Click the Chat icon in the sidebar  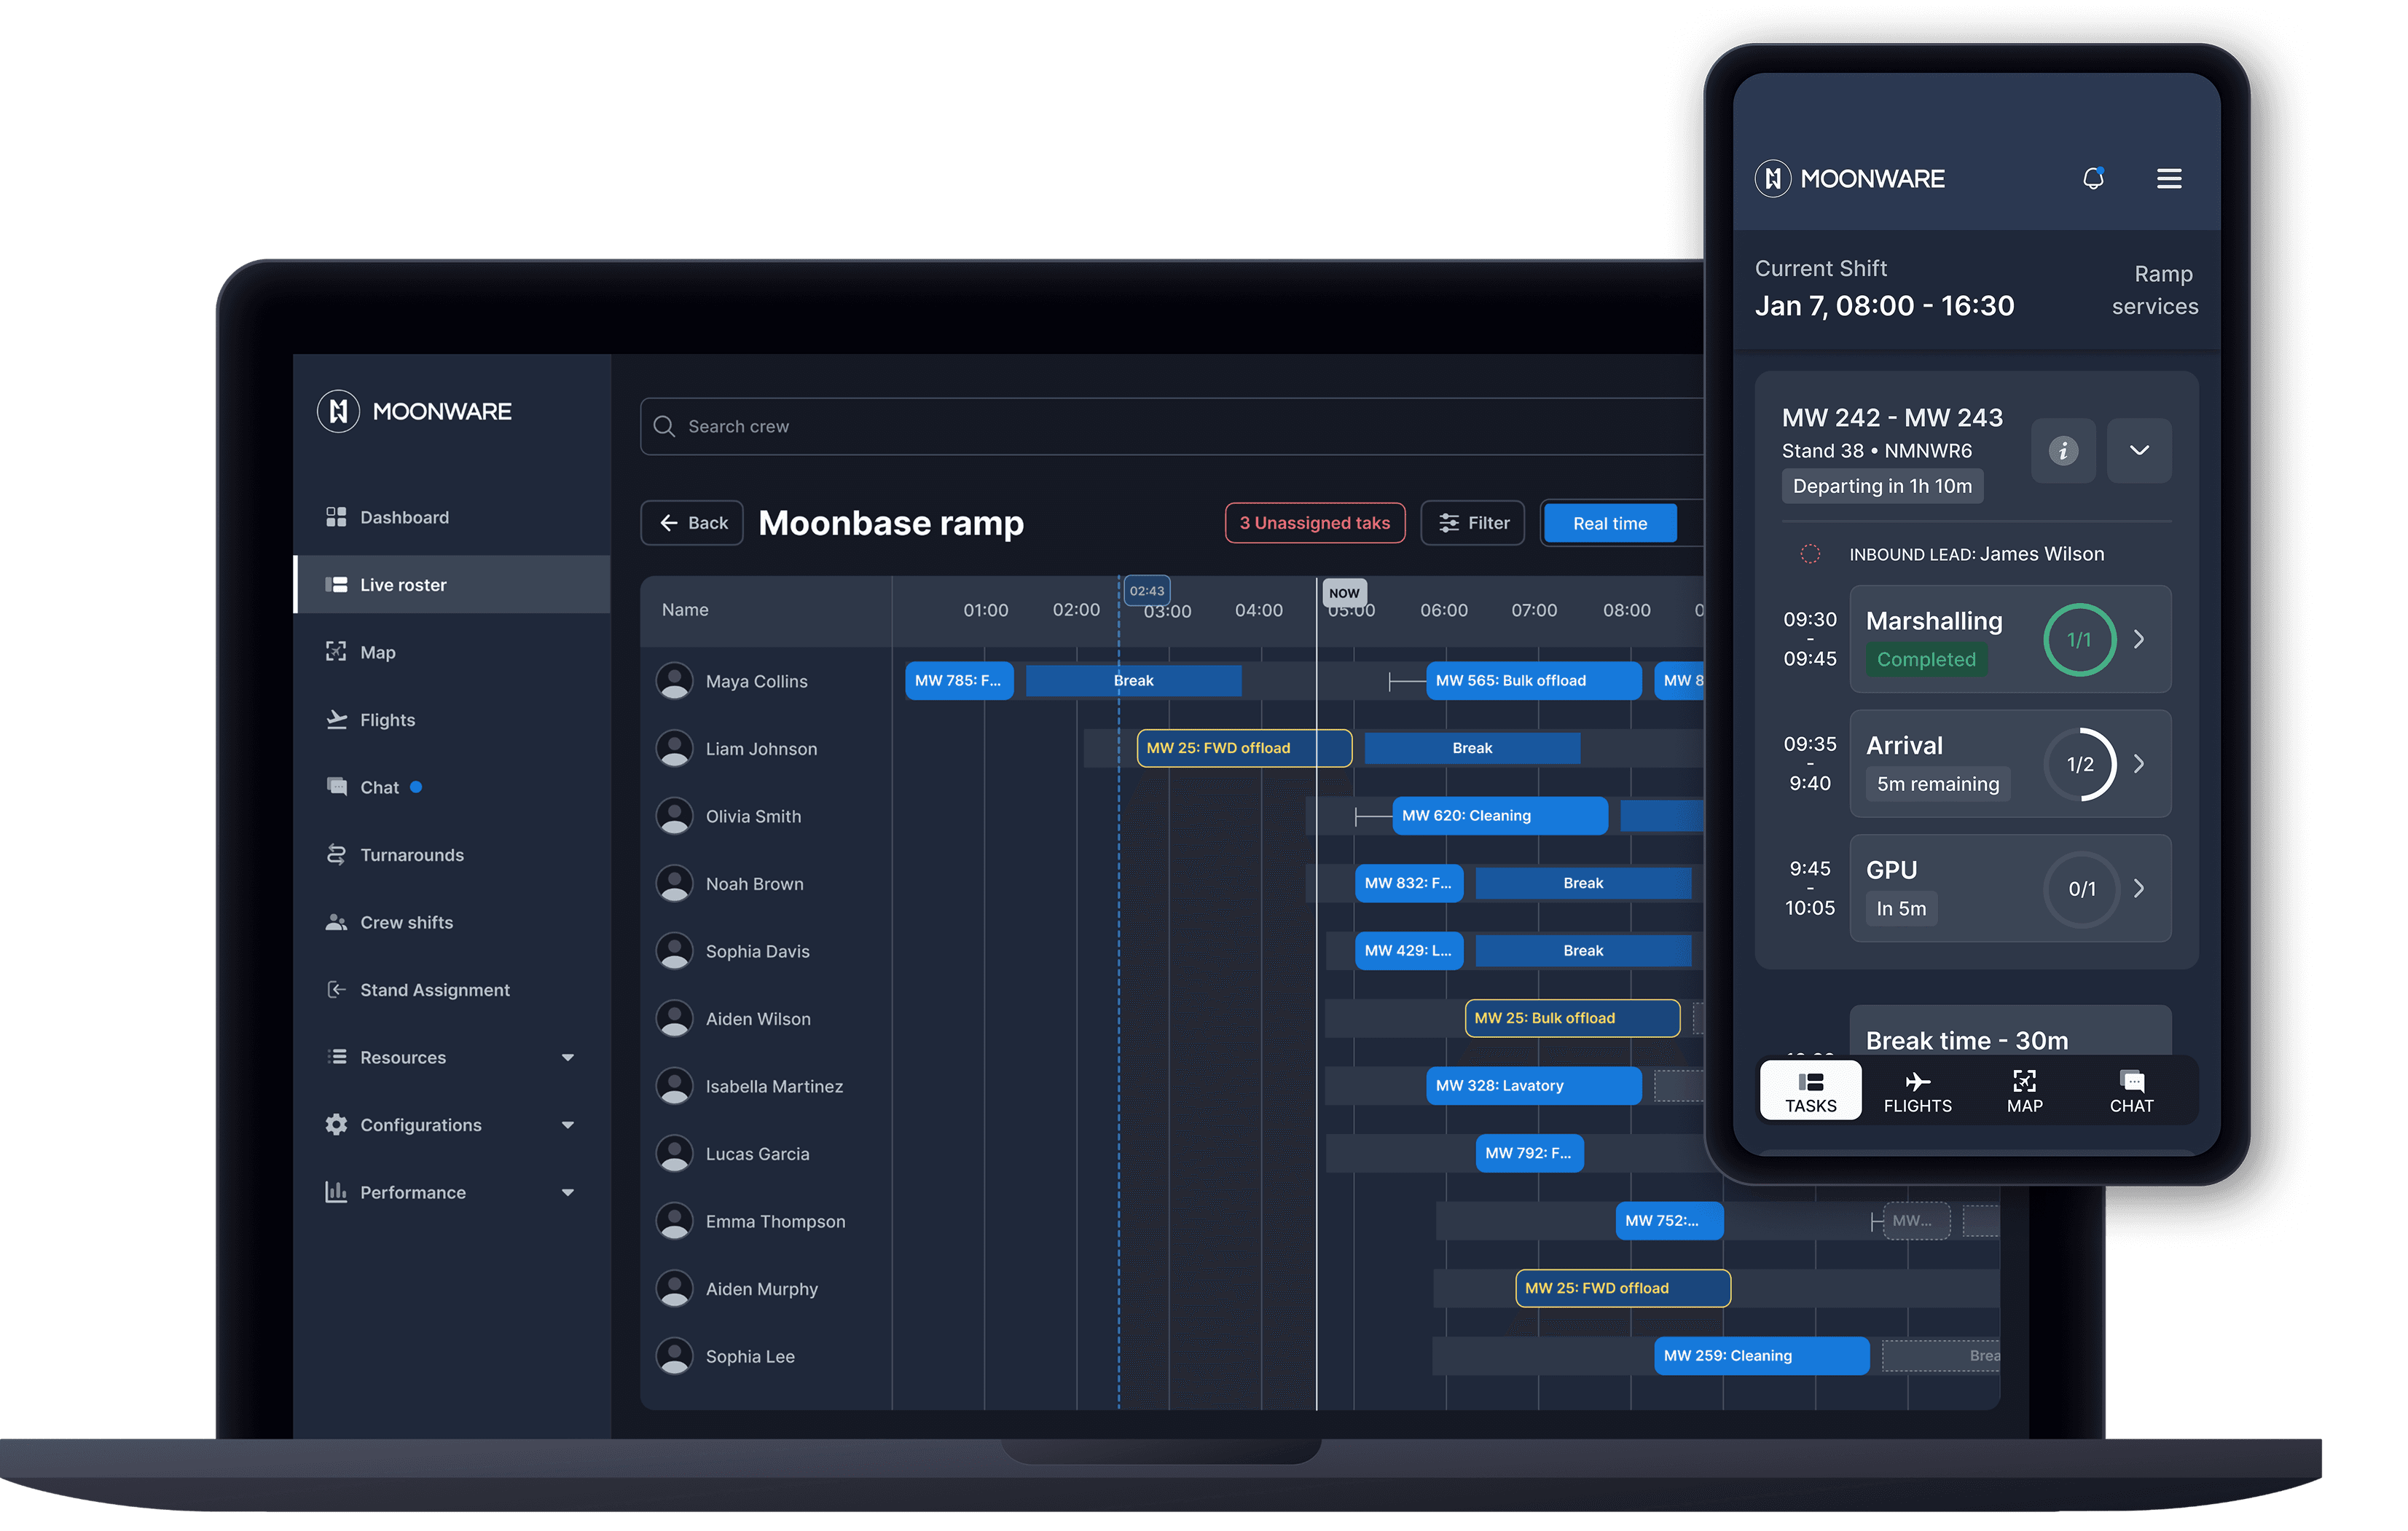336,787
